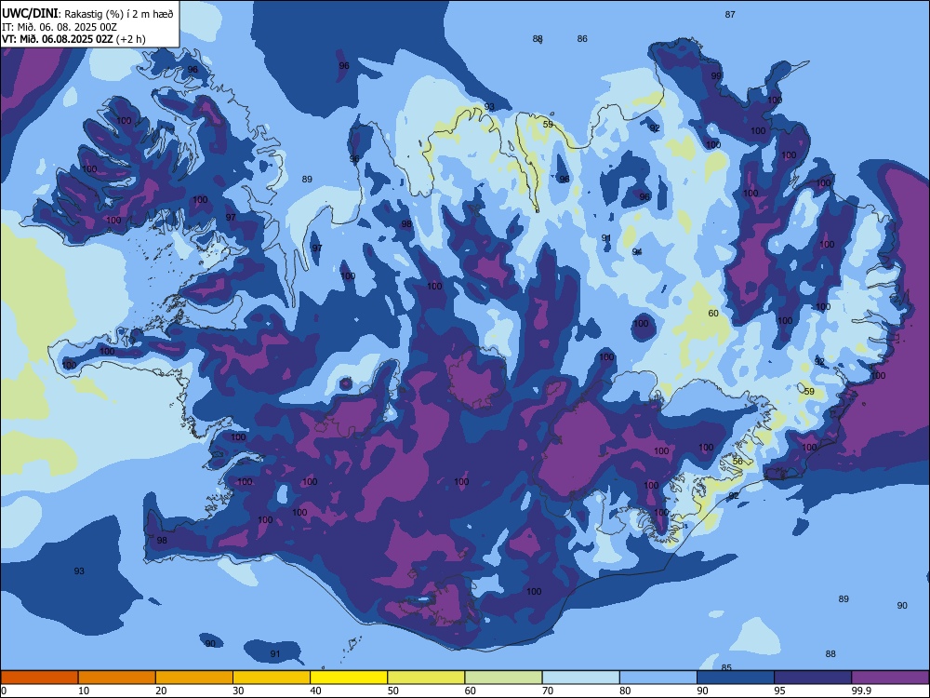Select the medium blue 90–95 legend swatch
Viewport: 930px width, 698px height.
pos(736,678)
